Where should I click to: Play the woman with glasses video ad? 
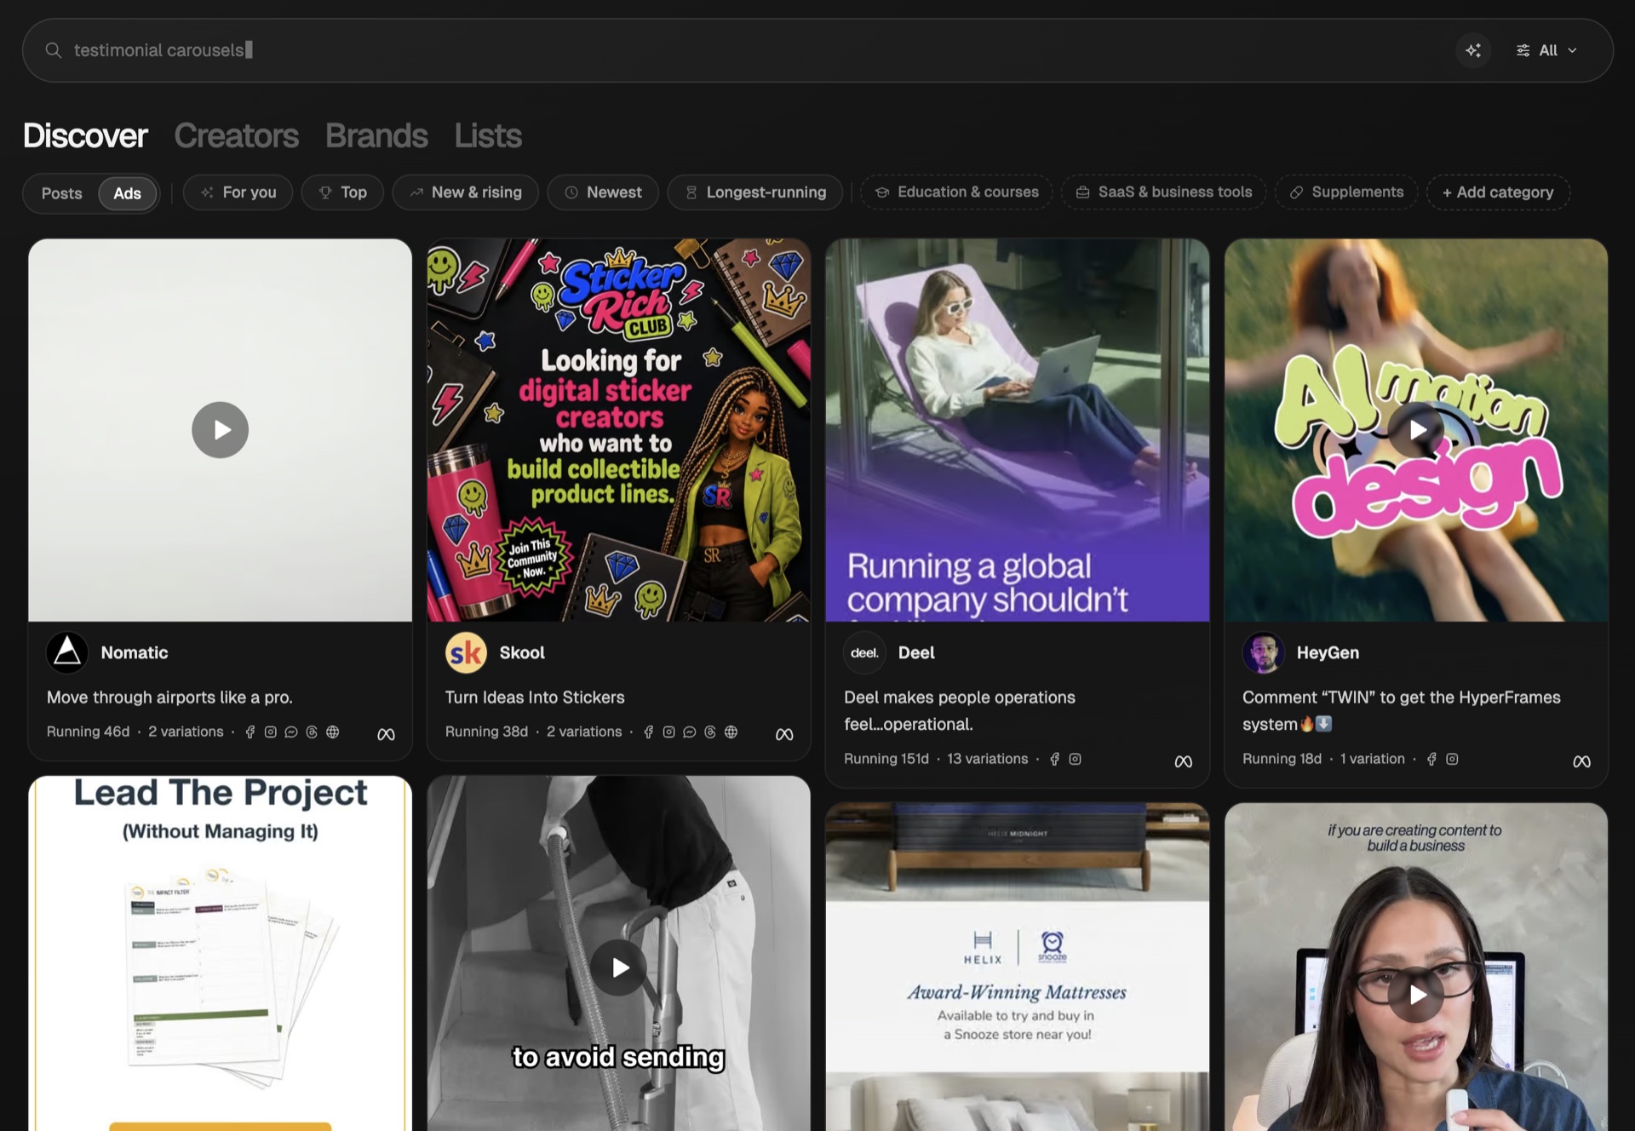1416,994
